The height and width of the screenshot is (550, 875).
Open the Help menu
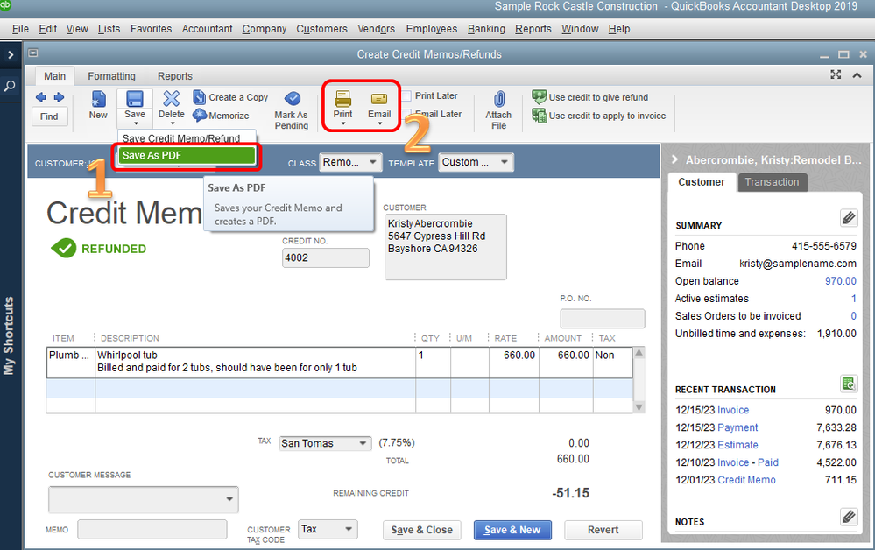tap(619, 28)
